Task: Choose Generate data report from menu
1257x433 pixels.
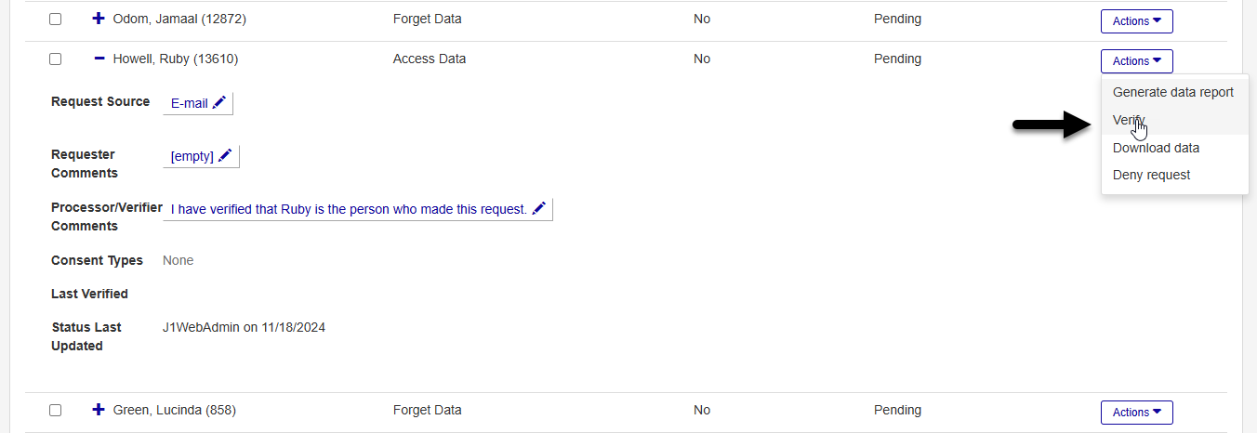Action: 1172,92
